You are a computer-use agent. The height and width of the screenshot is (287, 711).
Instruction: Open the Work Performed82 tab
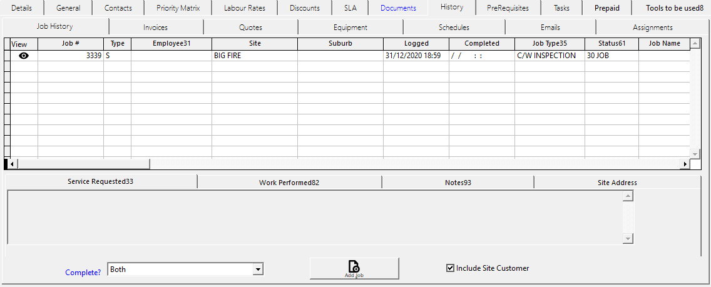click(x=289, y=183)
